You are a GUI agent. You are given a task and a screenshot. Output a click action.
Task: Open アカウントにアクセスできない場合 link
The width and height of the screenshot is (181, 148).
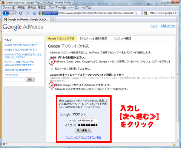(x=84, y=137)
